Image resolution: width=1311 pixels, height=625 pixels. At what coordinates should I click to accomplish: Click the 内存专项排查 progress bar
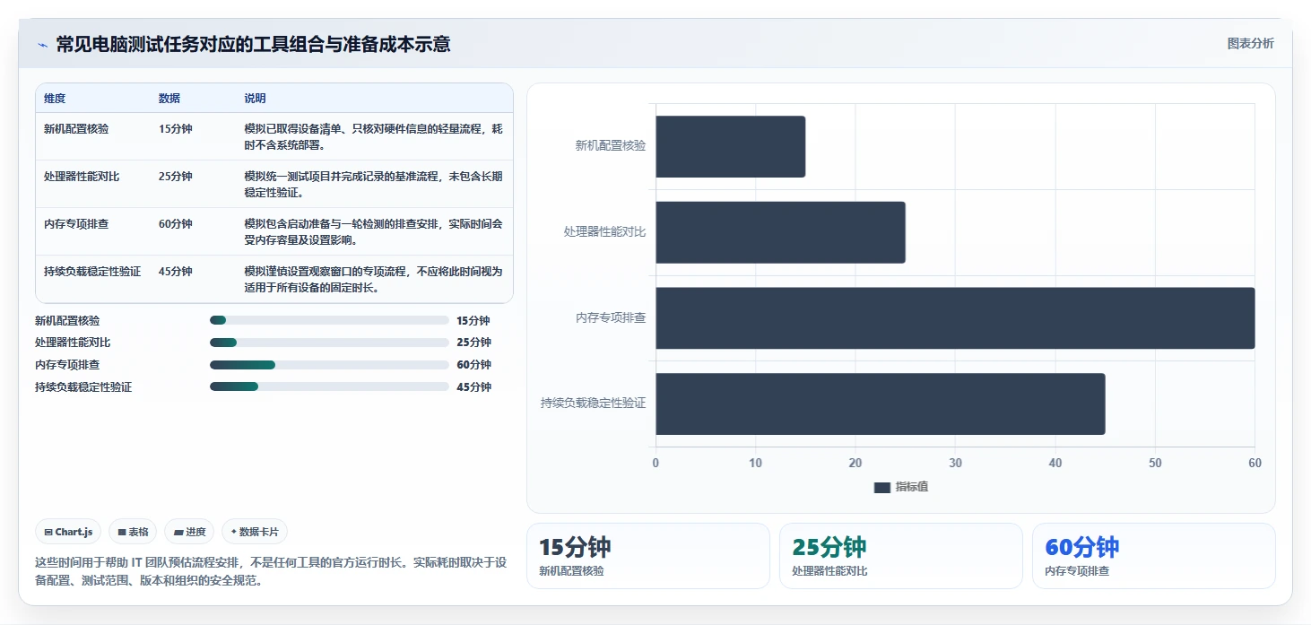coord(329,365)
